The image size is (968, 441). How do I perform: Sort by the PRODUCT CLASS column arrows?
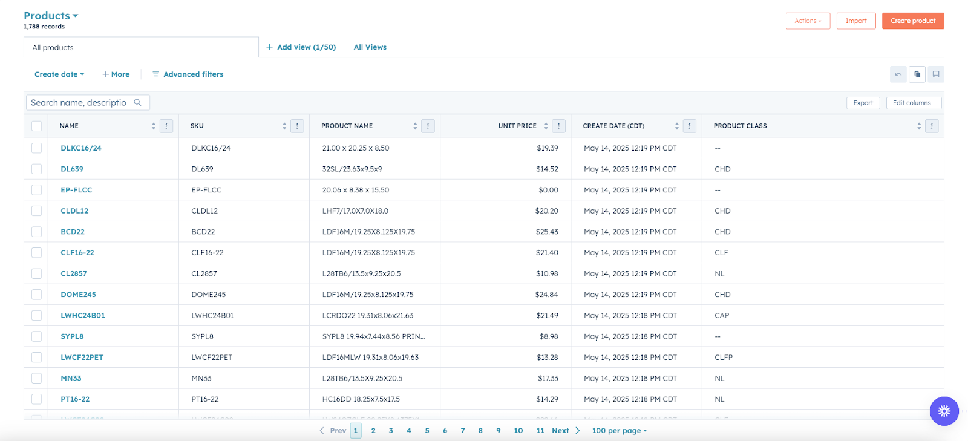click(x=919, y=126)
